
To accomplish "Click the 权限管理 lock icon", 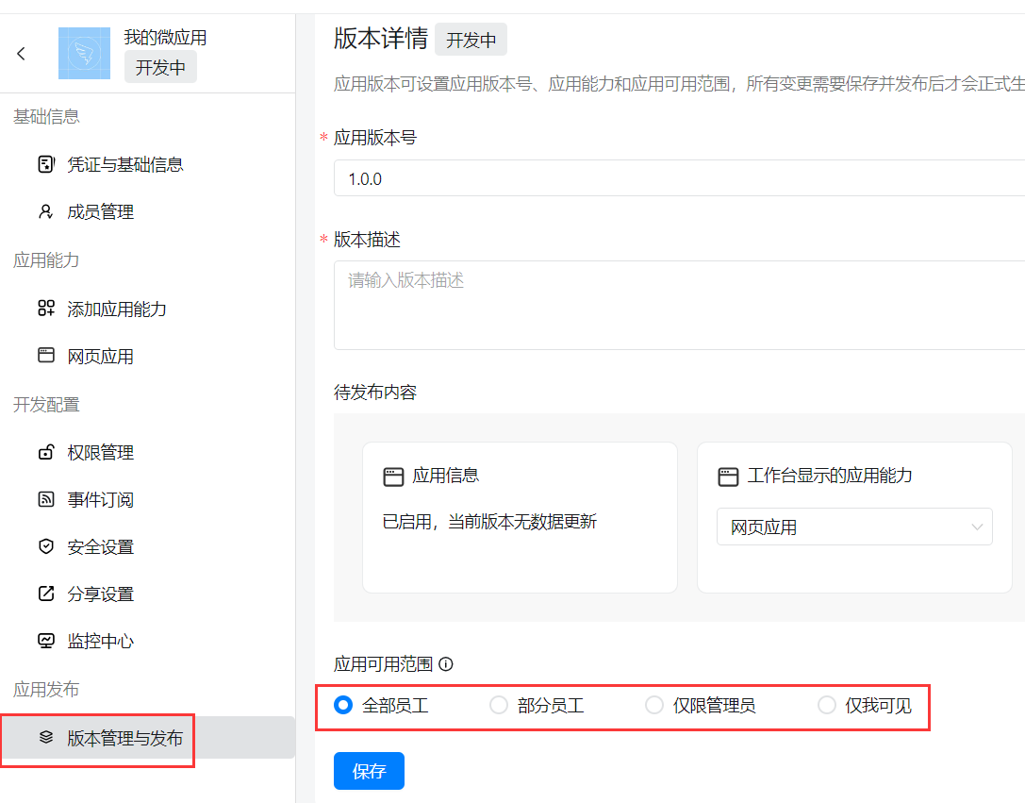I will pos(45,453).
